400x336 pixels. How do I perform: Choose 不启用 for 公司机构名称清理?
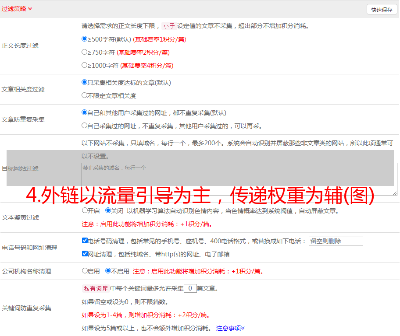coord(108,271)
